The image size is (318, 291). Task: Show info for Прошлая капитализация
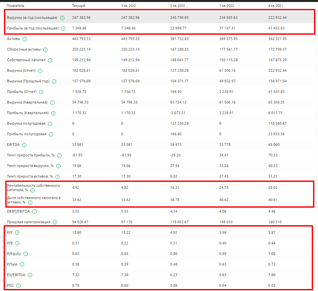click(x=55, y=222)
